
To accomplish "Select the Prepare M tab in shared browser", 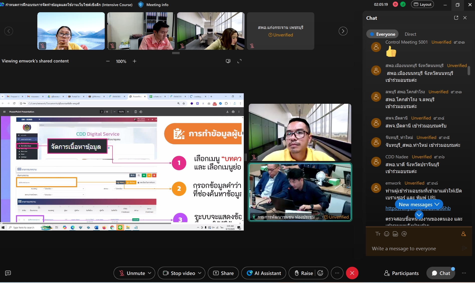I will coord(15,96).
